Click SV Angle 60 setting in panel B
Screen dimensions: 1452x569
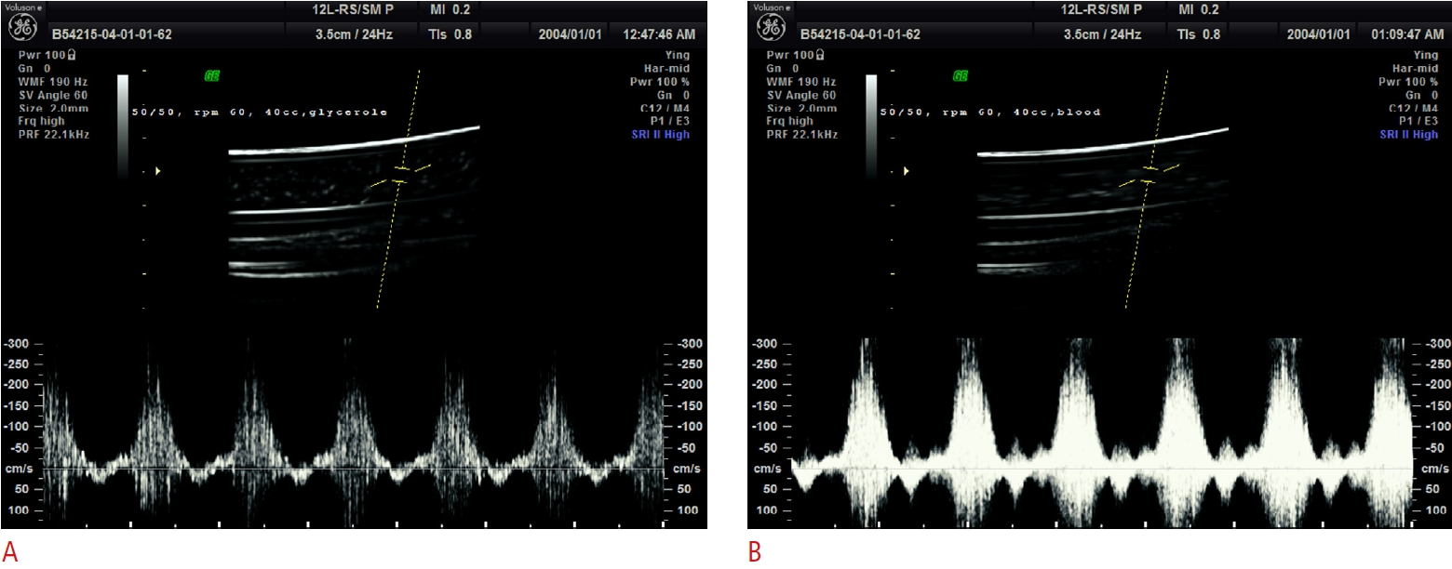click(801, 95)
